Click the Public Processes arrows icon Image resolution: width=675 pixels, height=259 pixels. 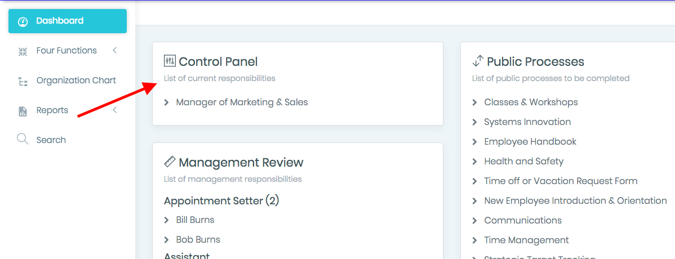[x=478, y=61]
